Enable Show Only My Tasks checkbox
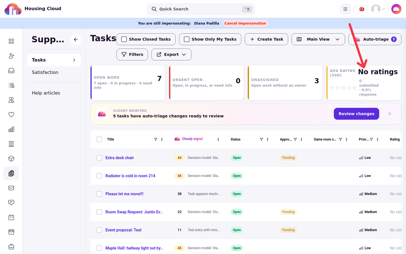406x254 pixels. tap(187, 39)
